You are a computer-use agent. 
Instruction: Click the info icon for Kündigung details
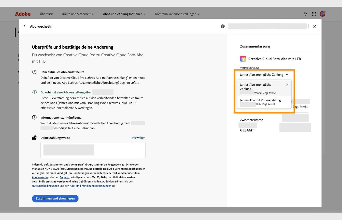click(x=34, y=117)
